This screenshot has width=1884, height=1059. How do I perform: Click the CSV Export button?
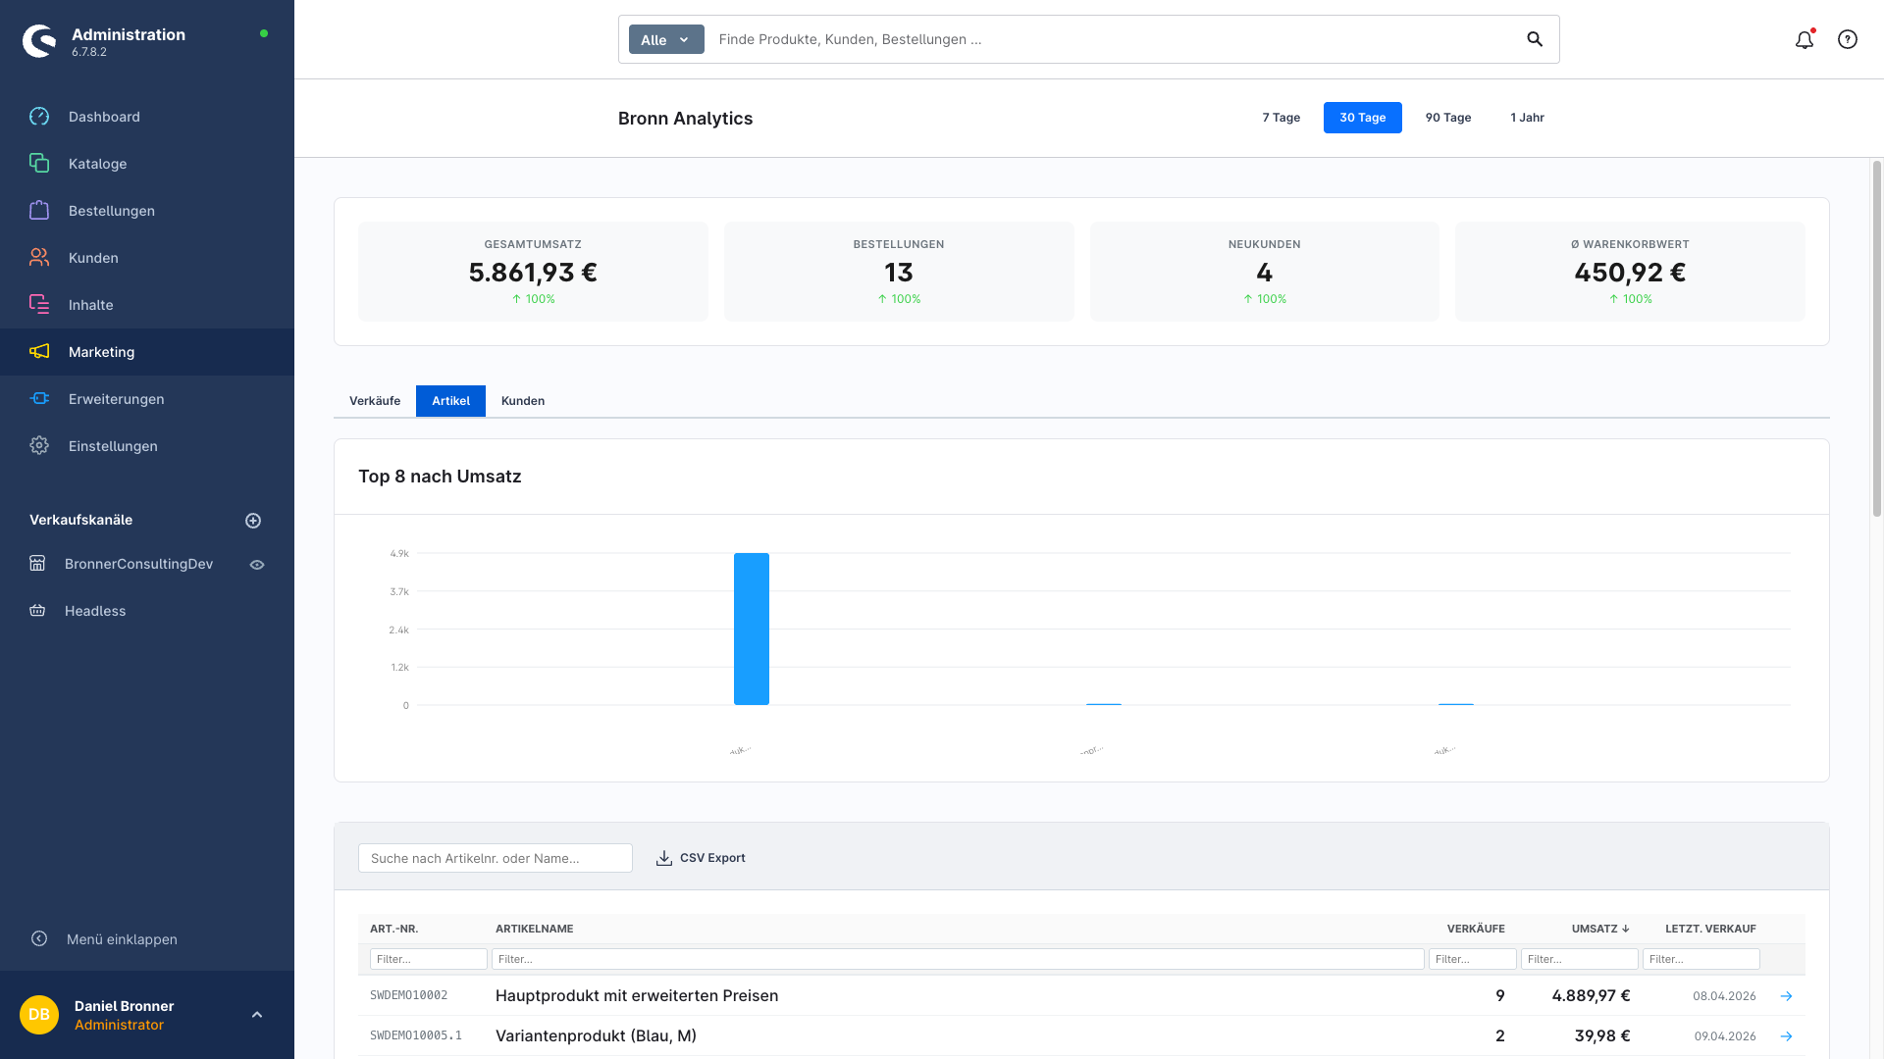click(x=701, y=858)
